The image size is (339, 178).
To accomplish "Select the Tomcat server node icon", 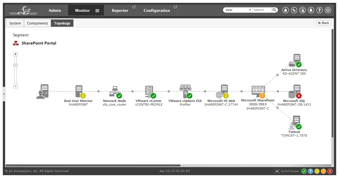I will tap(295, 123).
